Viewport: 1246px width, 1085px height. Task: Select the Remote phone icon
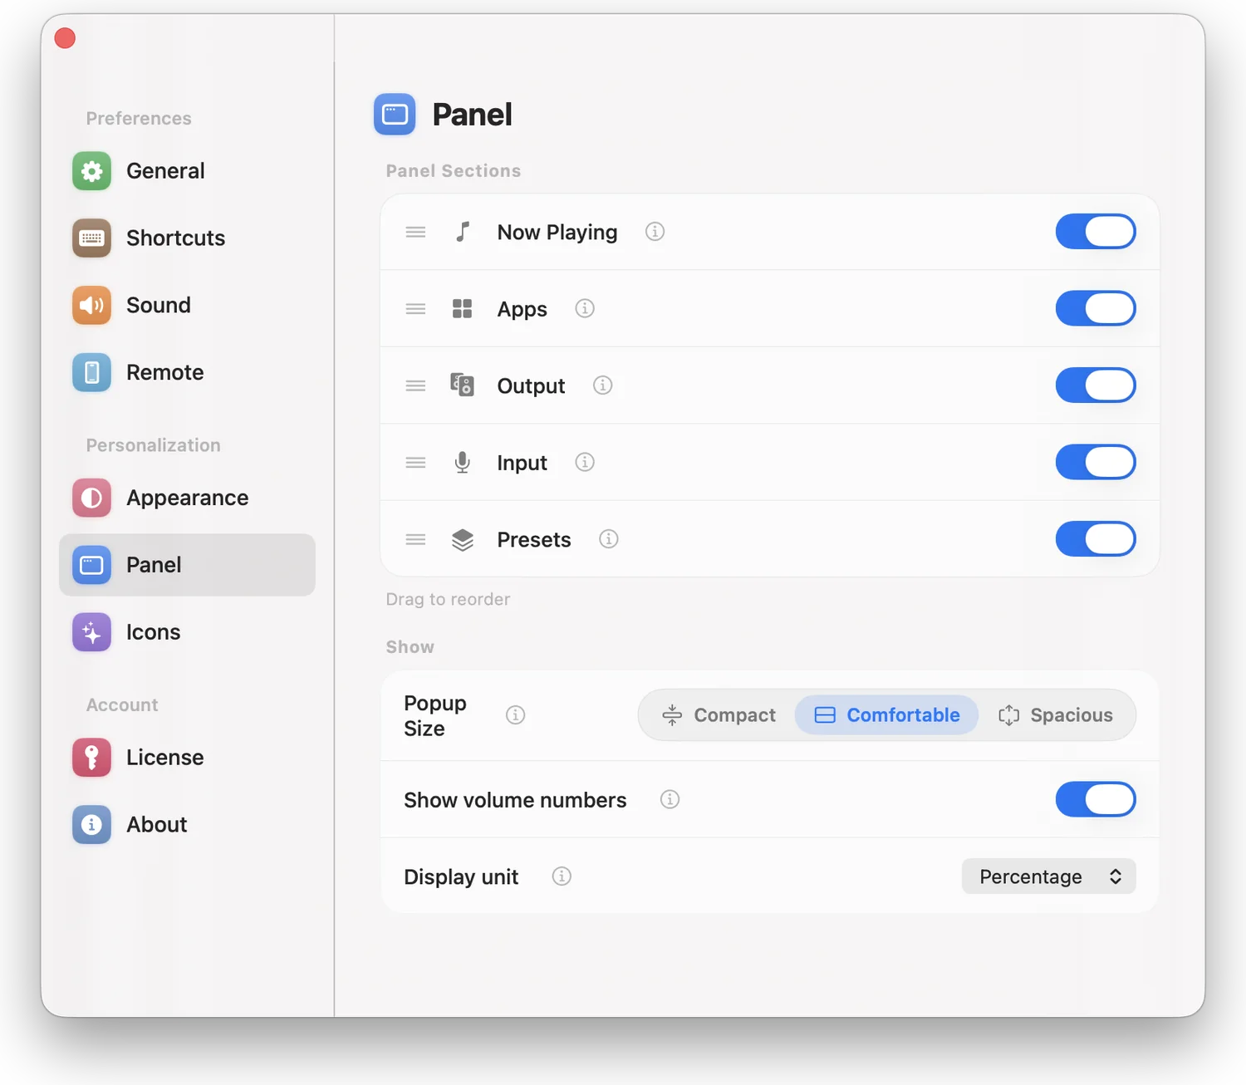point(91,372)
